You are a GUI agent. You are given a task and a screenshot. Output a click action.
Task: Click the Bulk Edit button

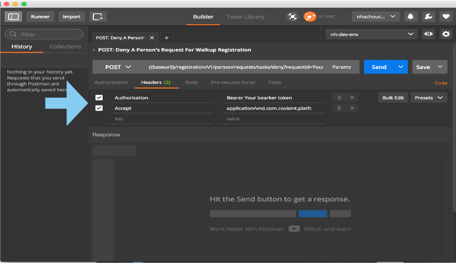click(x=393, y=97)
